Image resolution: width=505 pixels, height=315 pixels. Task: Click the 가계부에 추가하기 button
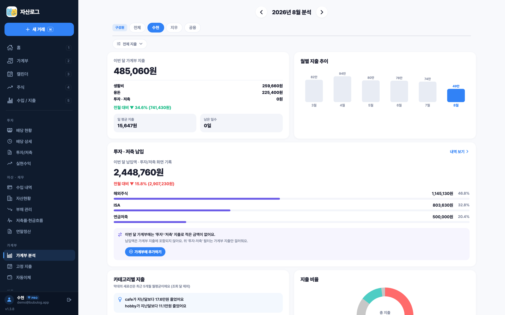tap(145, 252)
